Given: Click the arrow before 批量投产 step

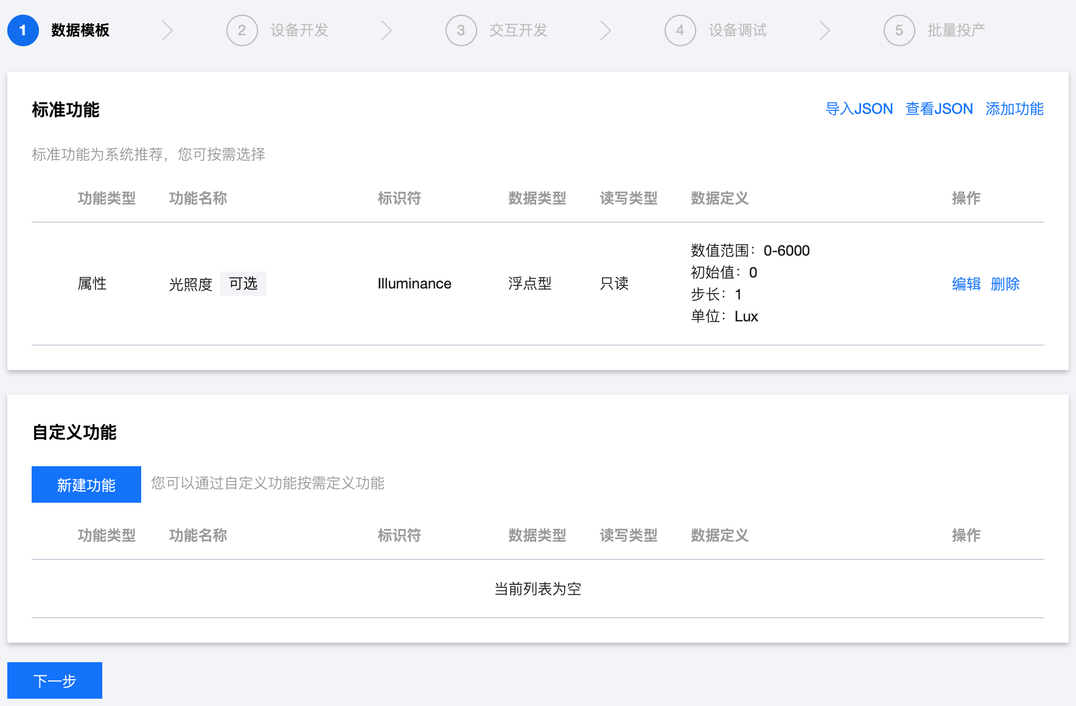Looking at the screenshot, I should pos(825,30).
